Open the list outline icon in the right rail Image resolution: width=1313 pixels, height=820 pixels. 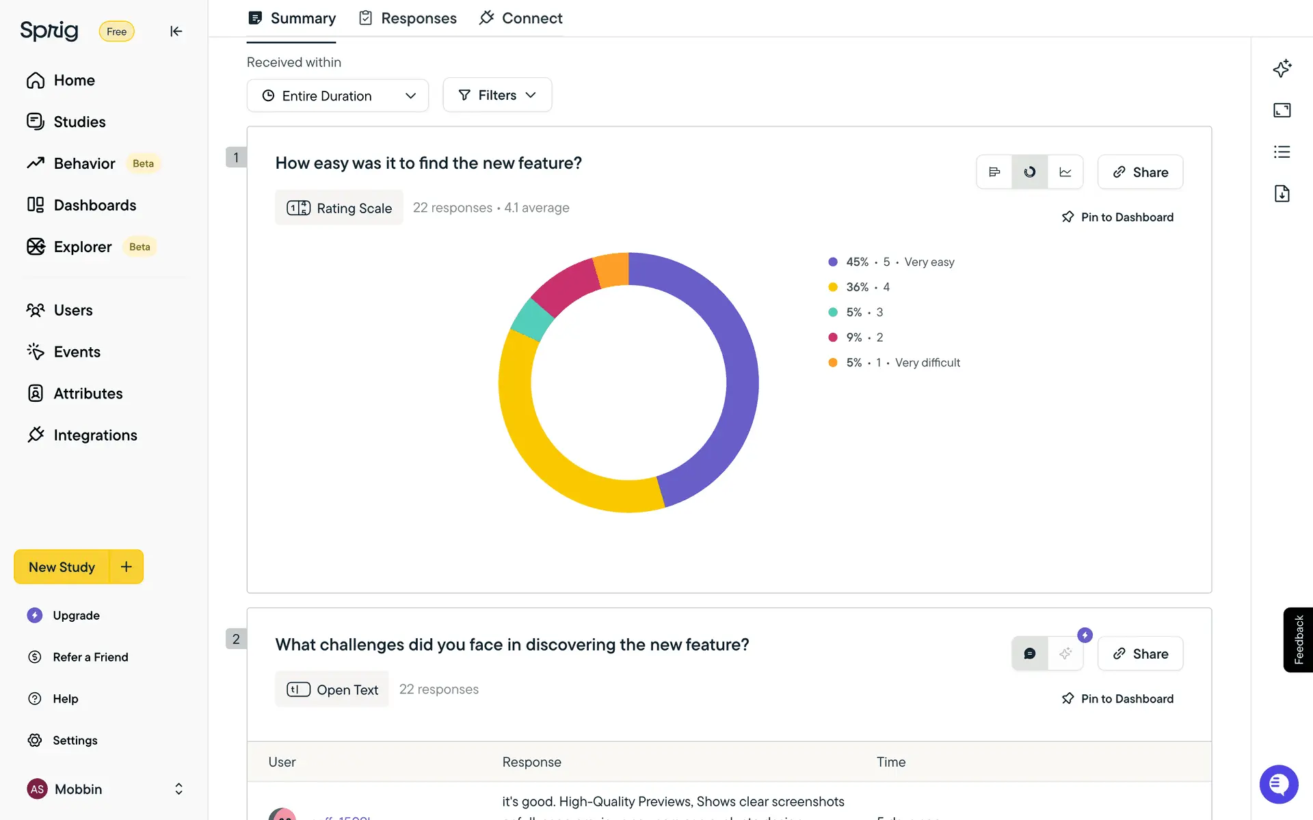coord(1282,152)
